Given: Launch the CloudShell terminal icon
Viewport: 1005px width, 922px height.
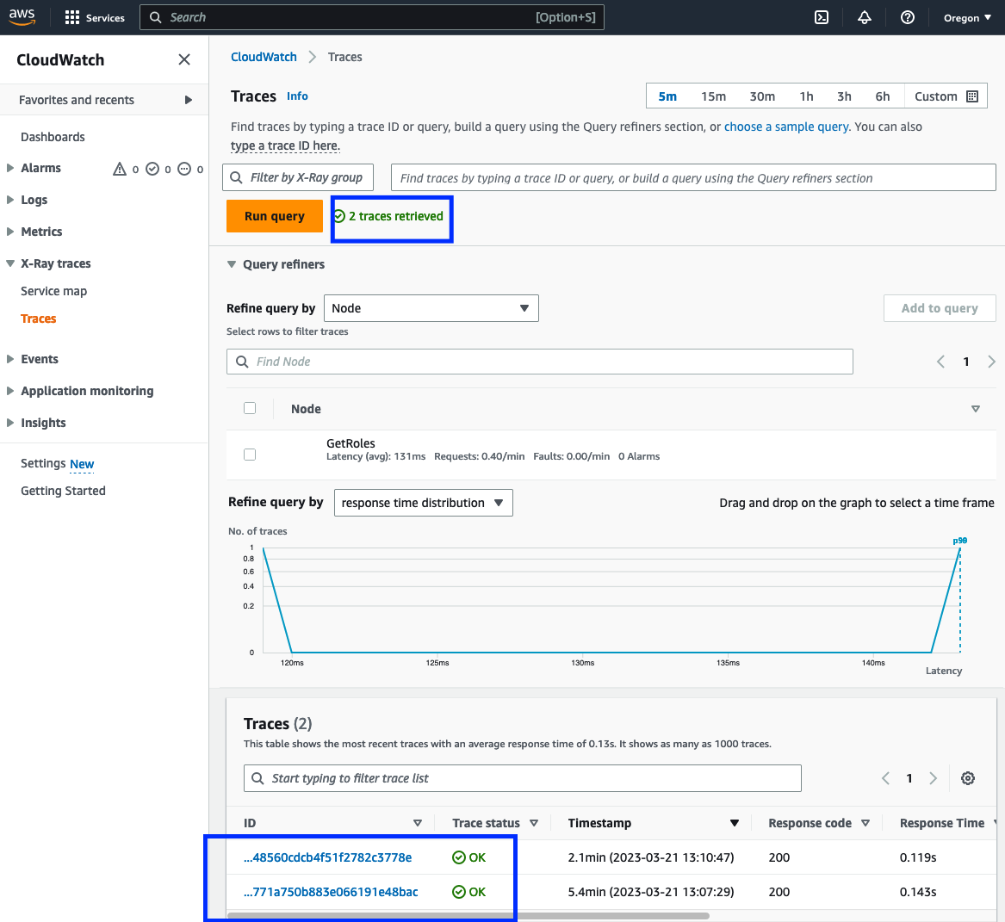Looking at the screenshot, I should [821, 17].
